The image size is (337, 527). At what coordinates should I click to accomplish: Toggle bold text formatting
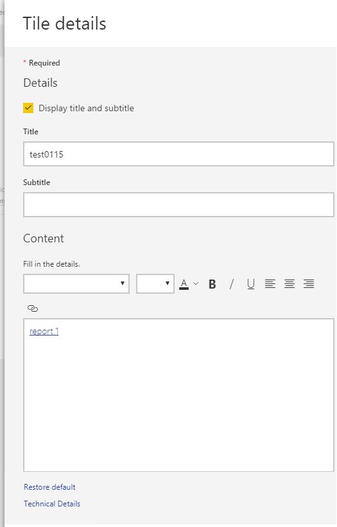[212, 284]
